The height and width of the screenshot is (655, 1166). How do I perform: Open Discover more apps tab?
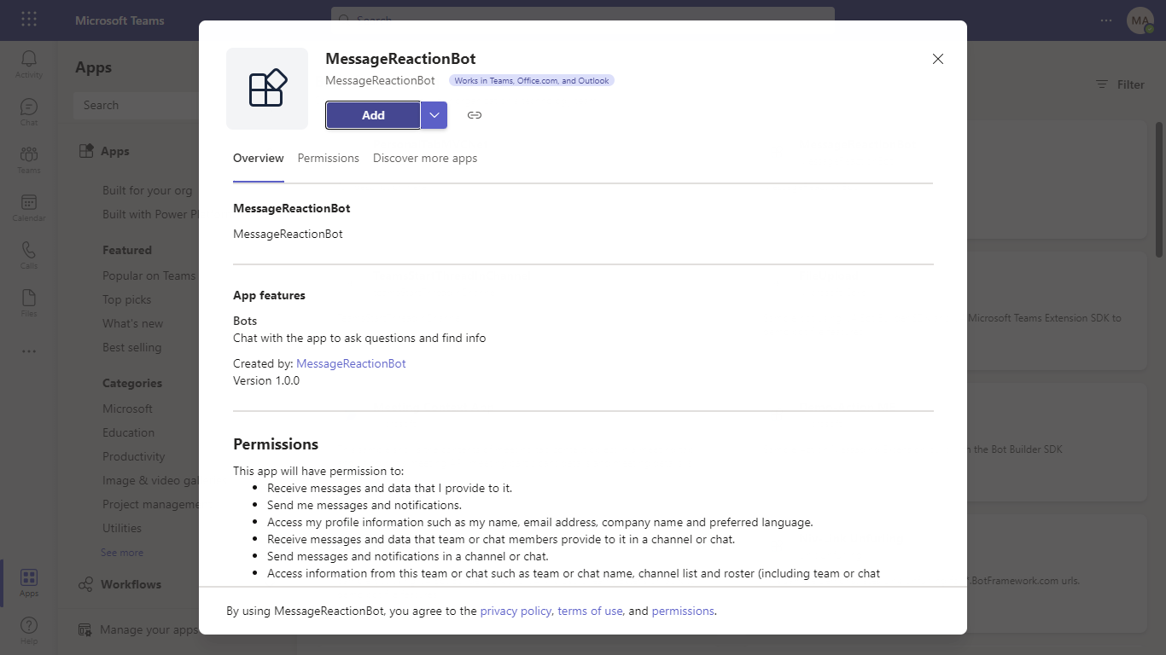pyautogui.click(x=425, y=159)
